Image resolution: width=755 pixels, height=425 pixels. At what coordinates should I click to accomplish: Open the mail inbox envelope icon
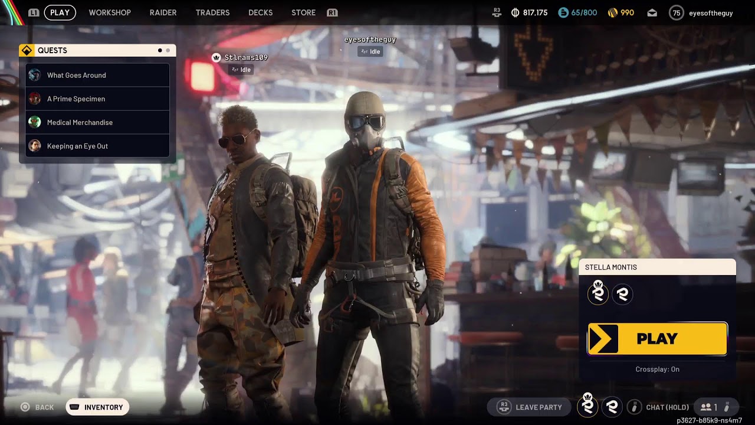[x=652, y=12]
